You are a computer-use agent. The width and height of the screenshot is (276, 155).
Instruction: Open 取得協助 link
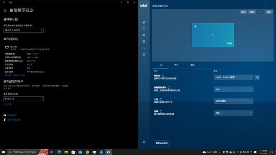tap(12, 115)
